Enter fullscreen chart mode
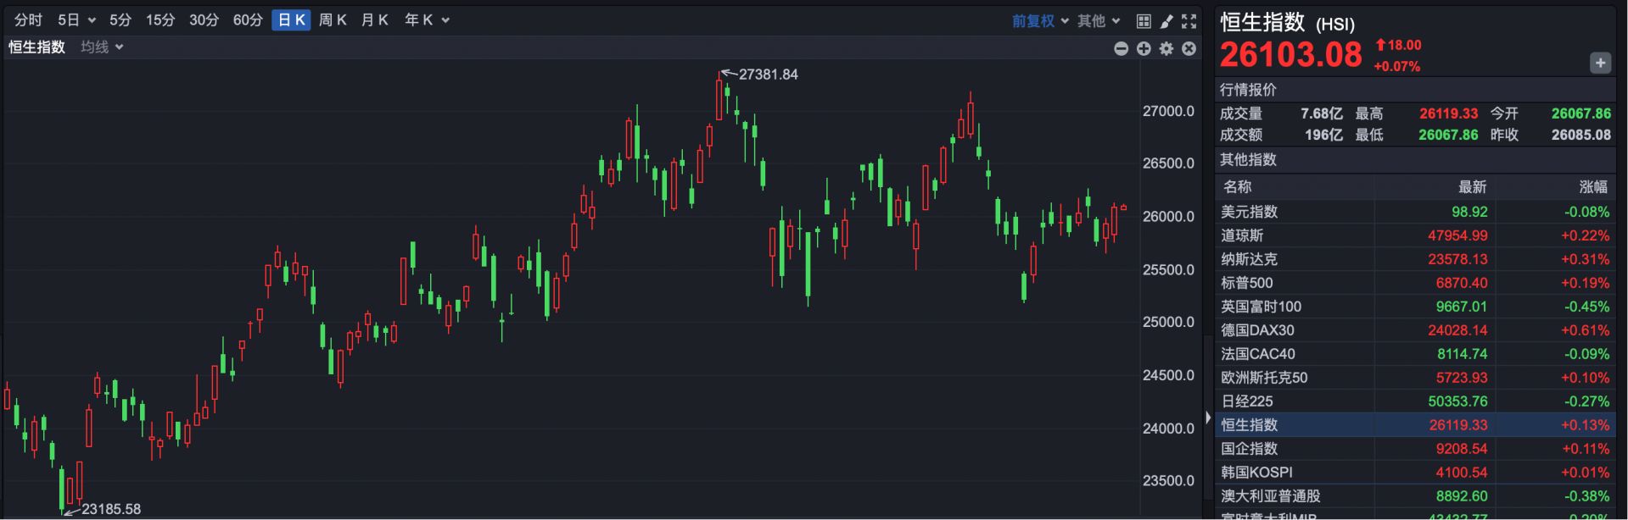Image resolution: width=1628 pixels, height=520 pixels. pyautogui.click(x=1189, y=21)
